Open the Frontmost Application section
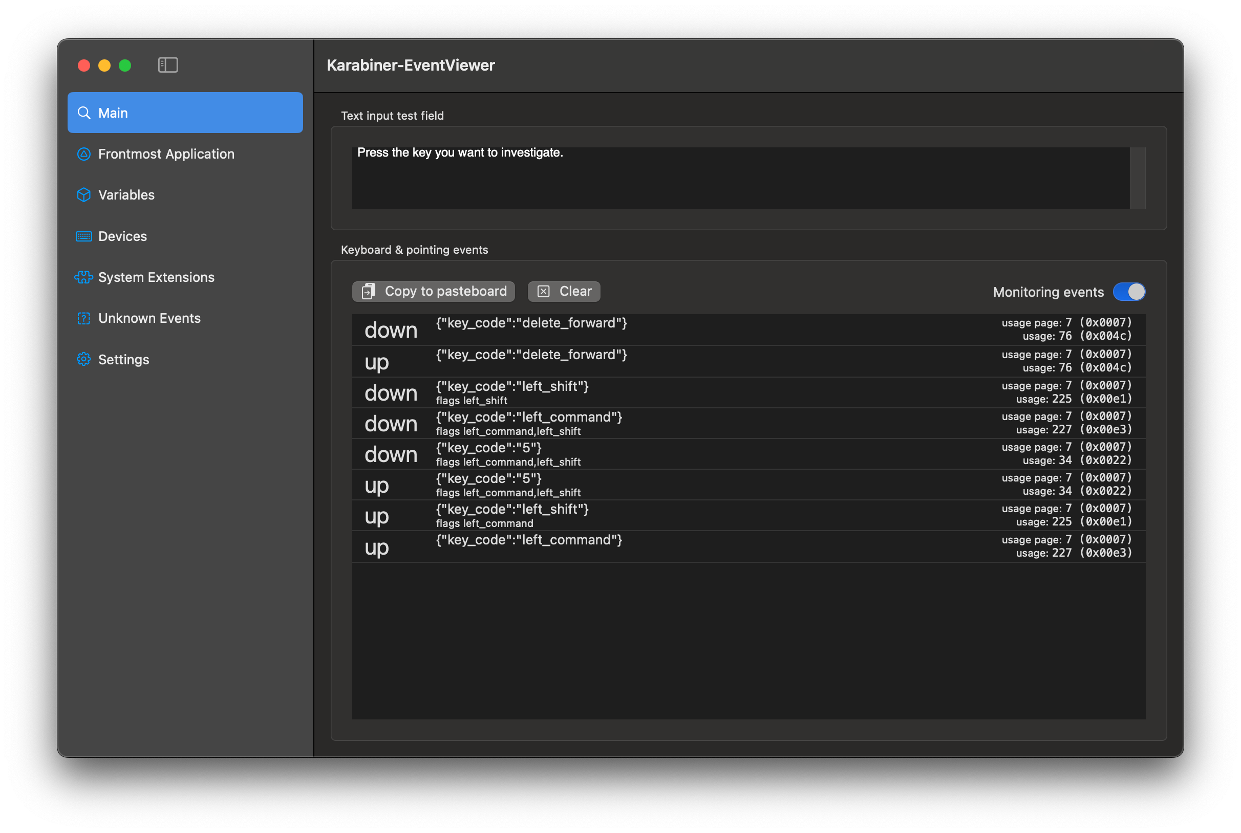The width and height of the screenshot is (1241, 833). (166, 154)
